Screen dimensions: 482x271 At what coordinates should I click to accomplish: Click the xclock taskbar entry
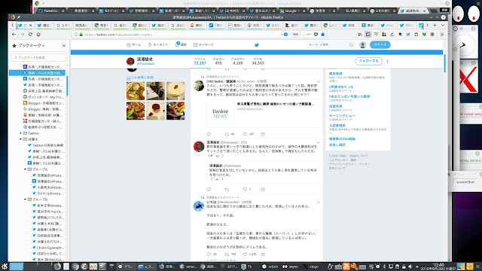click(x=270, y=266)
